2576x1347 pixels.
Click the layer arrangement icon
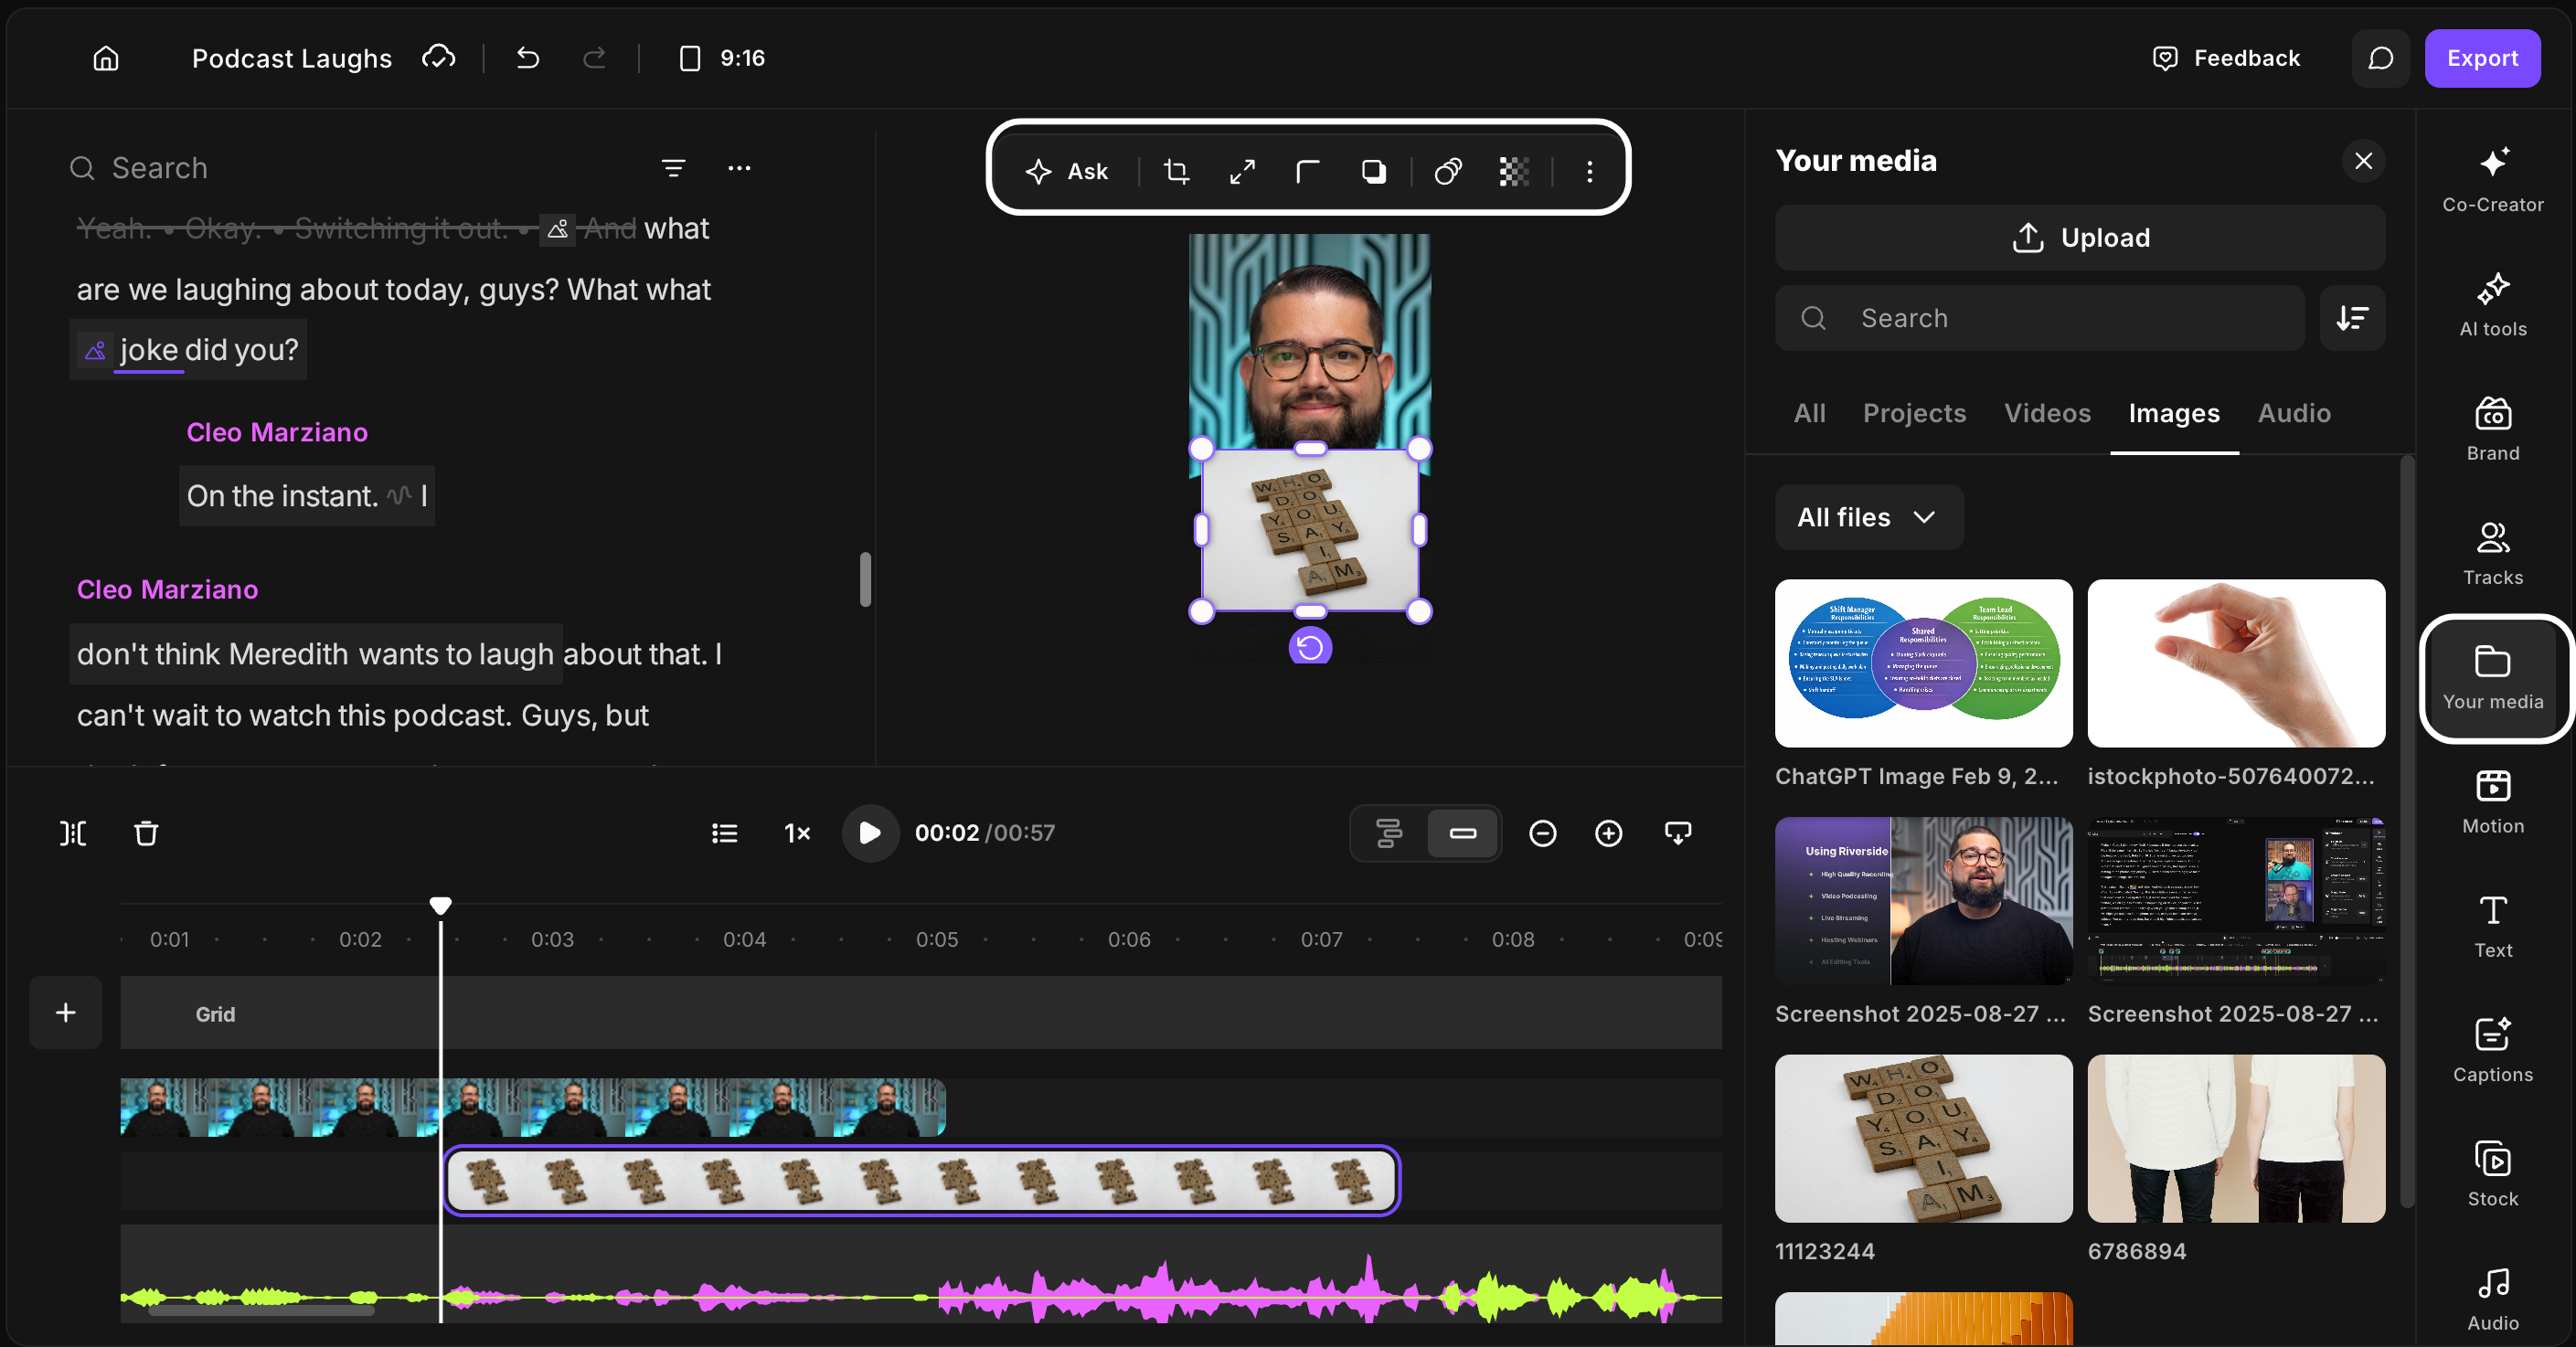point(1374,171)
